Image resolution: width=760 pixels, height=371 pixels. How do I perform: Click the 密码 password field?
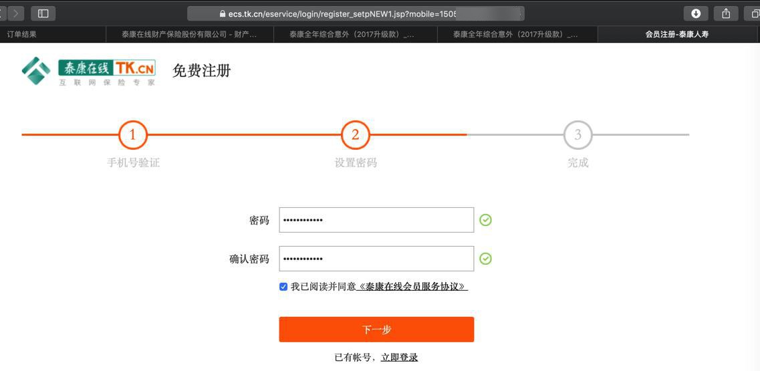pyautogui.click(x=376, y=220)
